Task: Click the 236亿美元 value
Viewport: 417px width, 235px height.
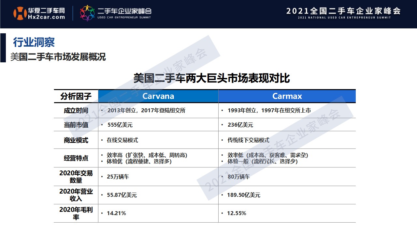Action: 240,125
